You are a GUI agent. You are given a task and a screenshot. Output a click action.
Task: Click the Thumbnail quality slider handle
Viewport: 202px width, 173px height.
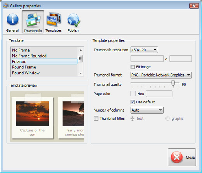(x=173, y=83)
